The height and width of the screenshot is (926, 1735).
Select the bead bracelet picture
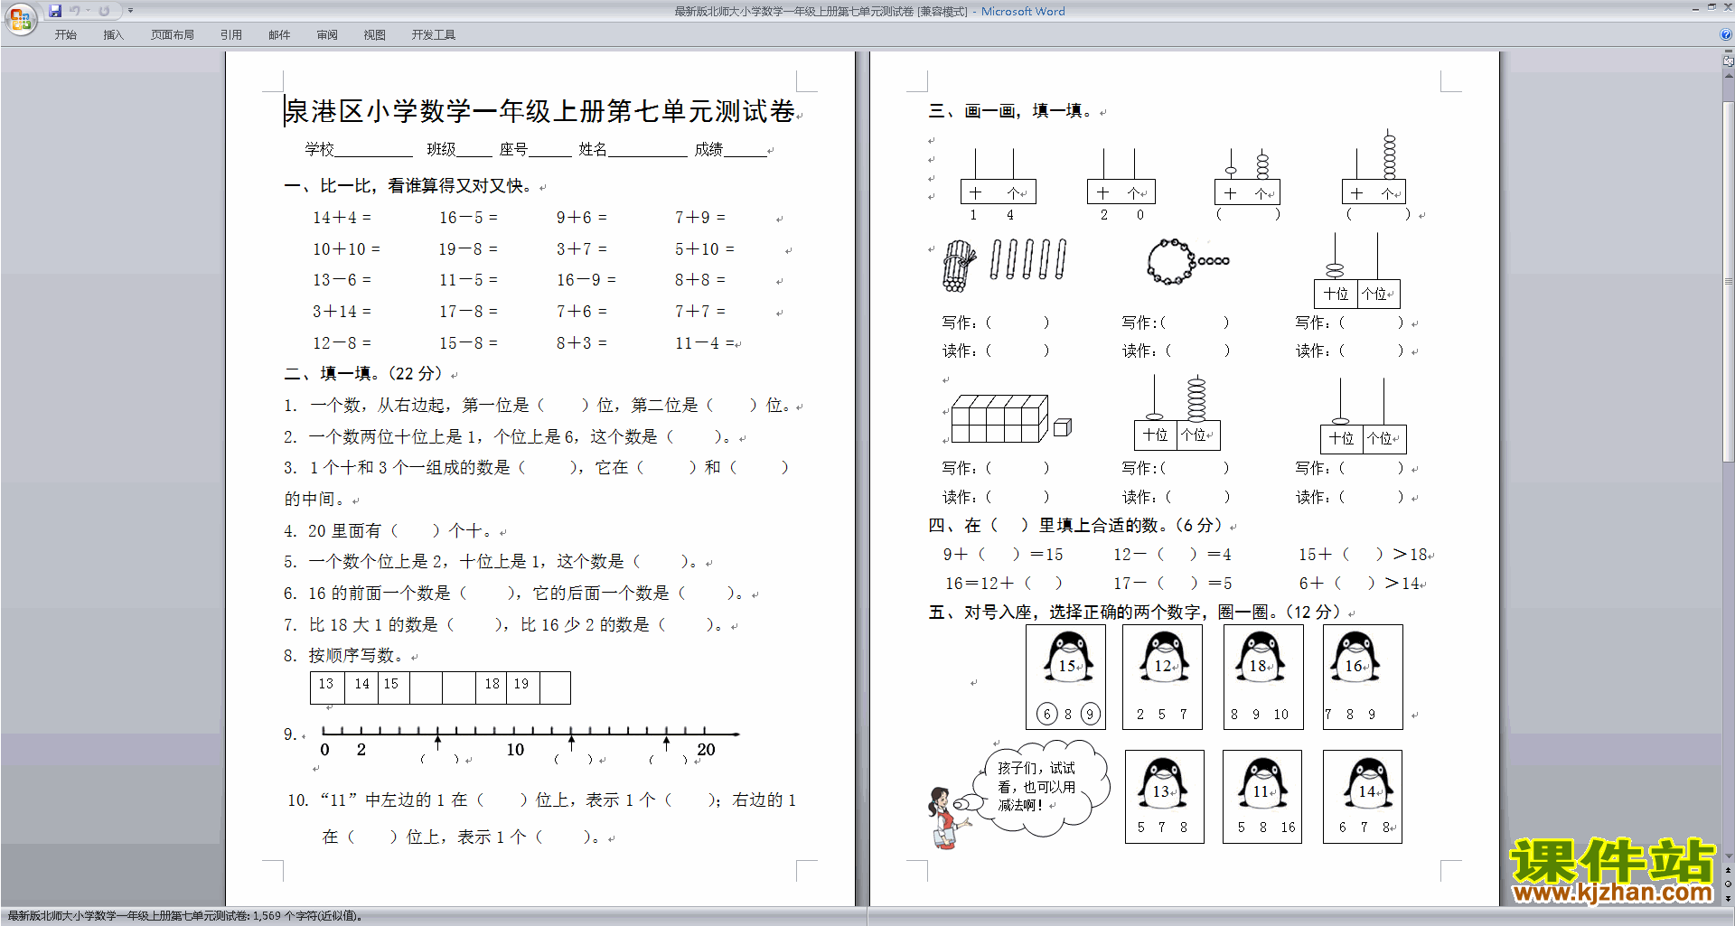coord(1187,261)
